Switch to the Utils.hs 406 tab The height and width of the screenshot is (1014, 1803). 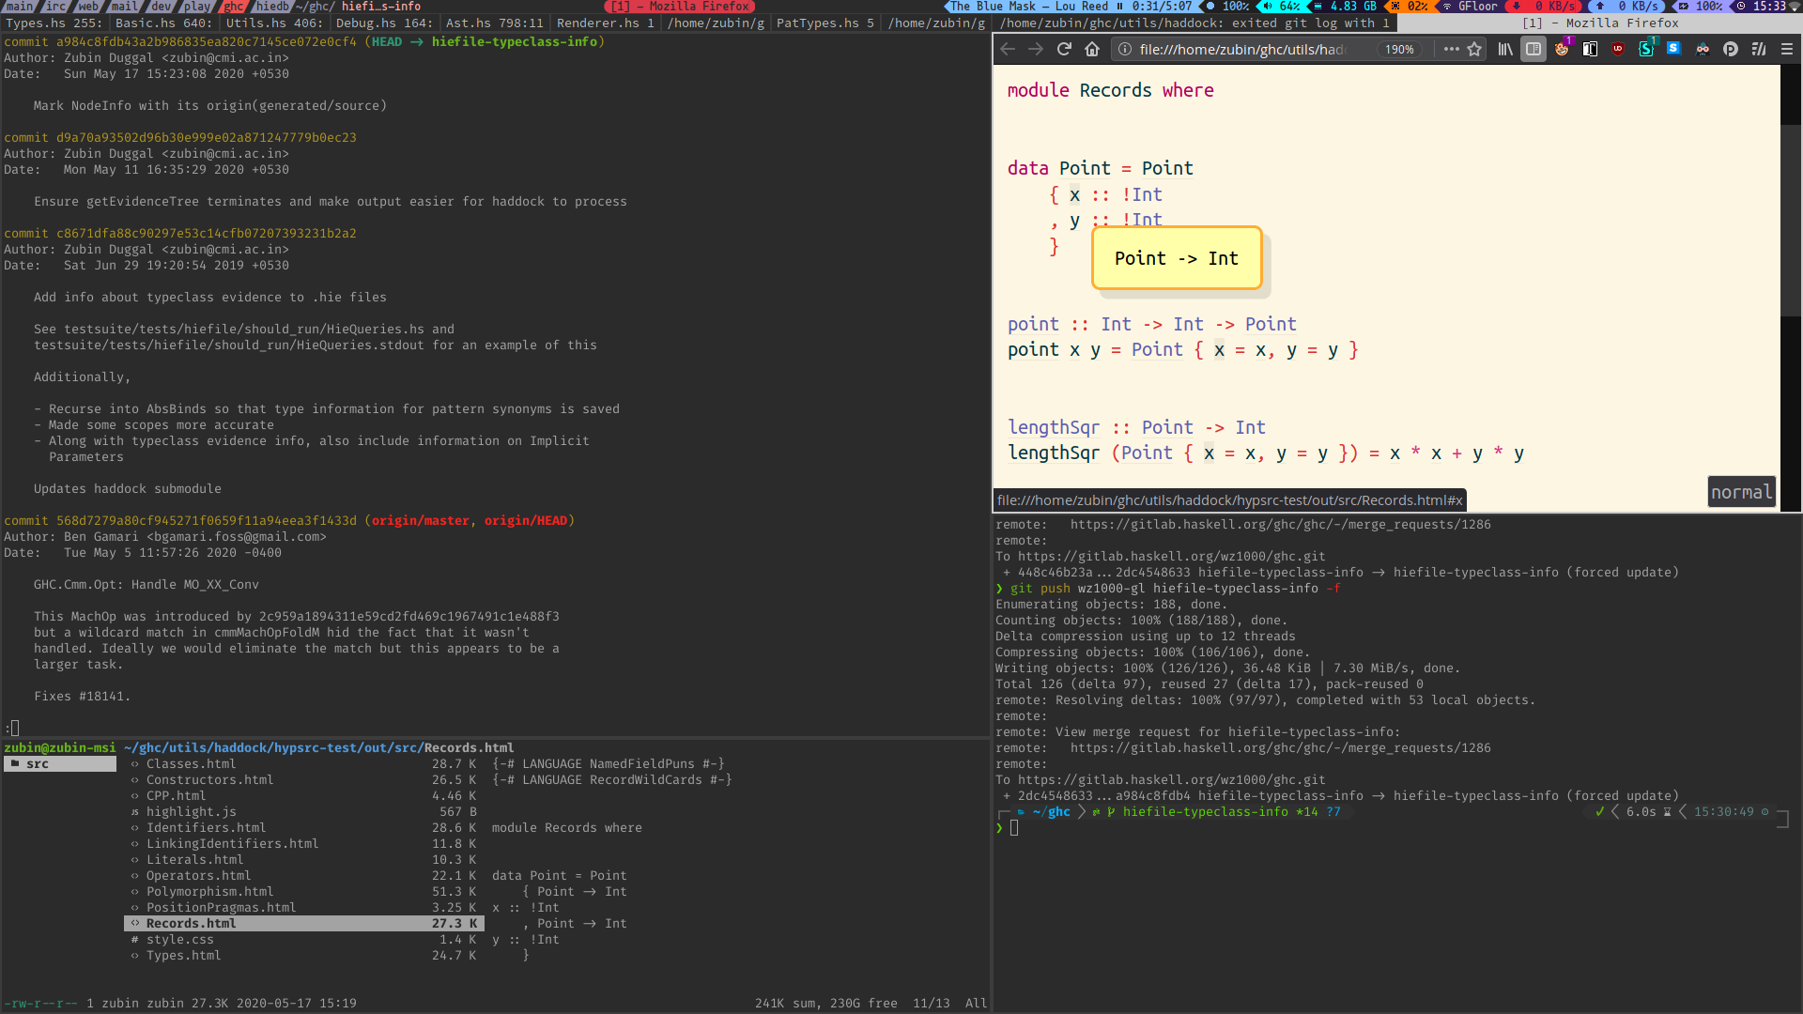274,23
